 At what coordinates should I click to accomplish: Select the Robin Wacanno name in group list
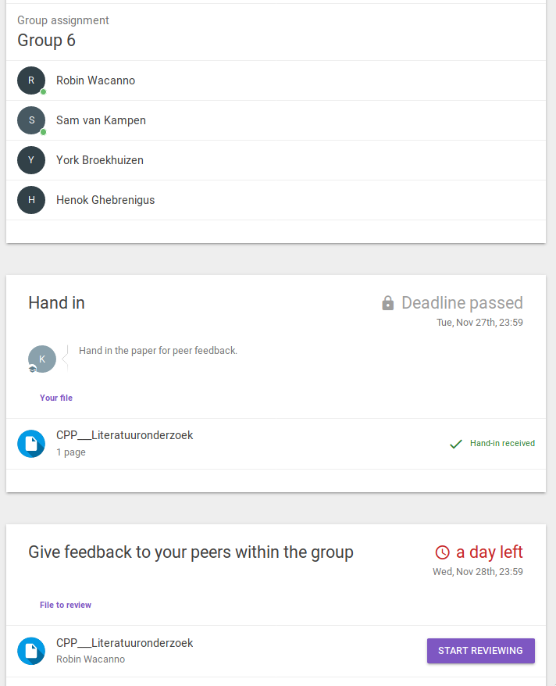95,80
